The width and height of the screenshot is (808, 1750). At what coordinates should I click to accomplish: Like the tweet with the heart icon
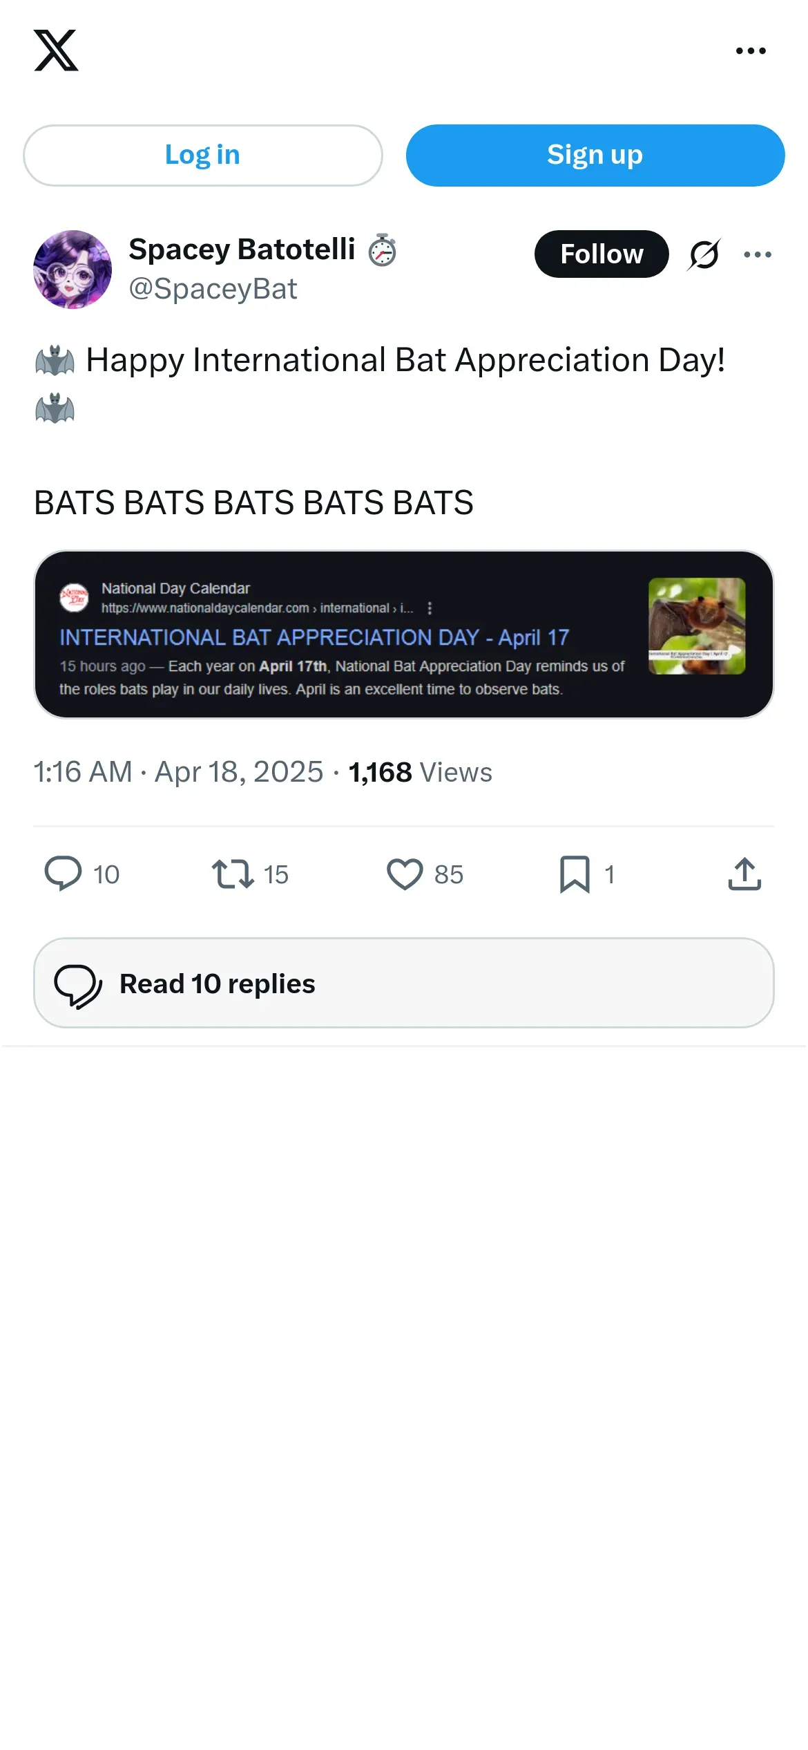point(405,874)
